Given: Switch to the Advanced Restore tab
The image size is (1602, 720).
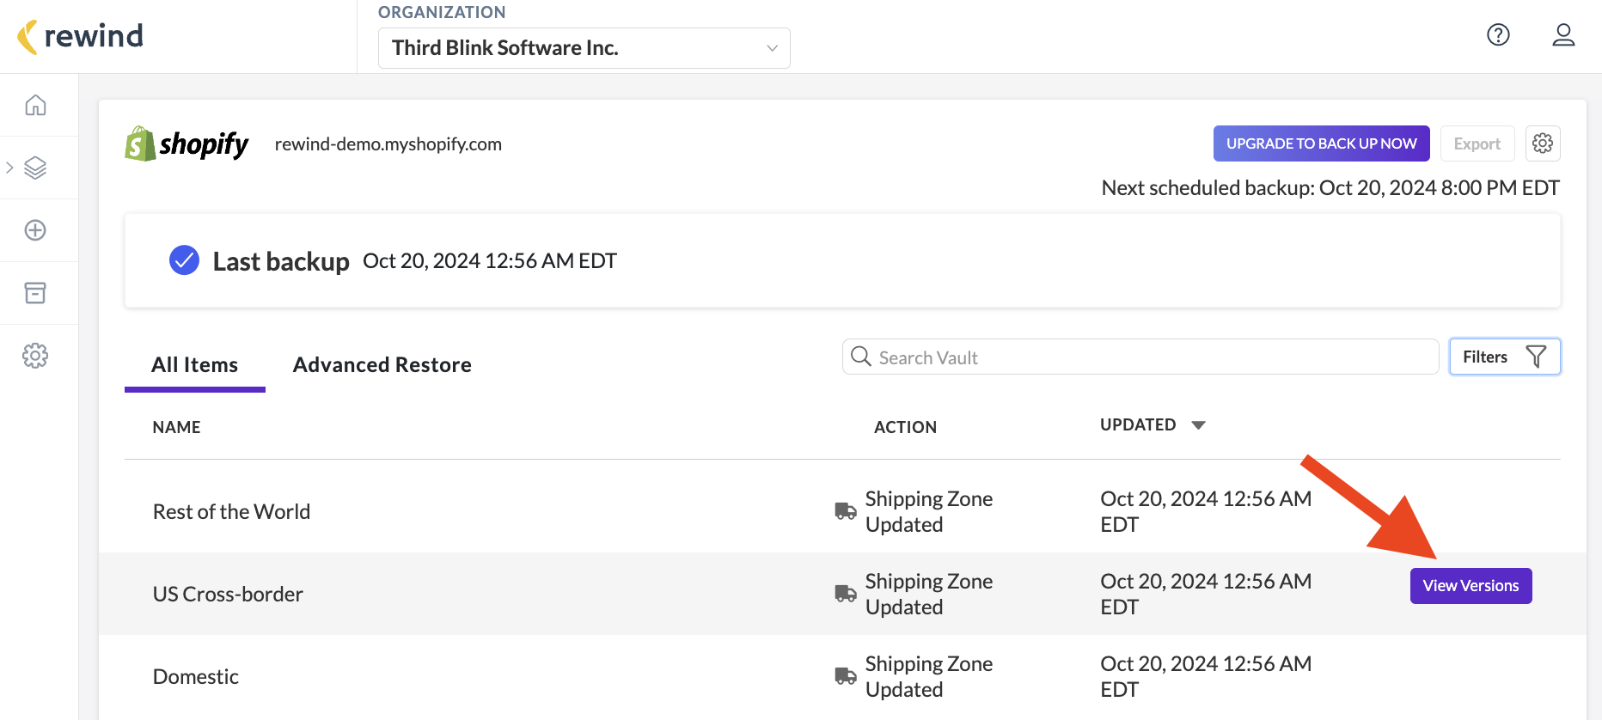Looking at the screenshot, I should point(382,365).
